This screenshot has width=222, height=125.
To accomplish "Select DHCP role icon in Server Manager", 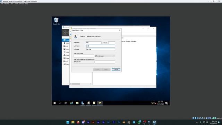I will click(x=65, y=52).
